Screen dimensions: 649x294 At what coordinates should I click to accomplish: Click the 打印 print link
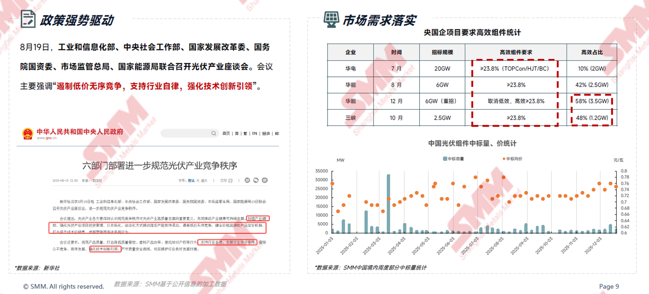click(223, 181)
